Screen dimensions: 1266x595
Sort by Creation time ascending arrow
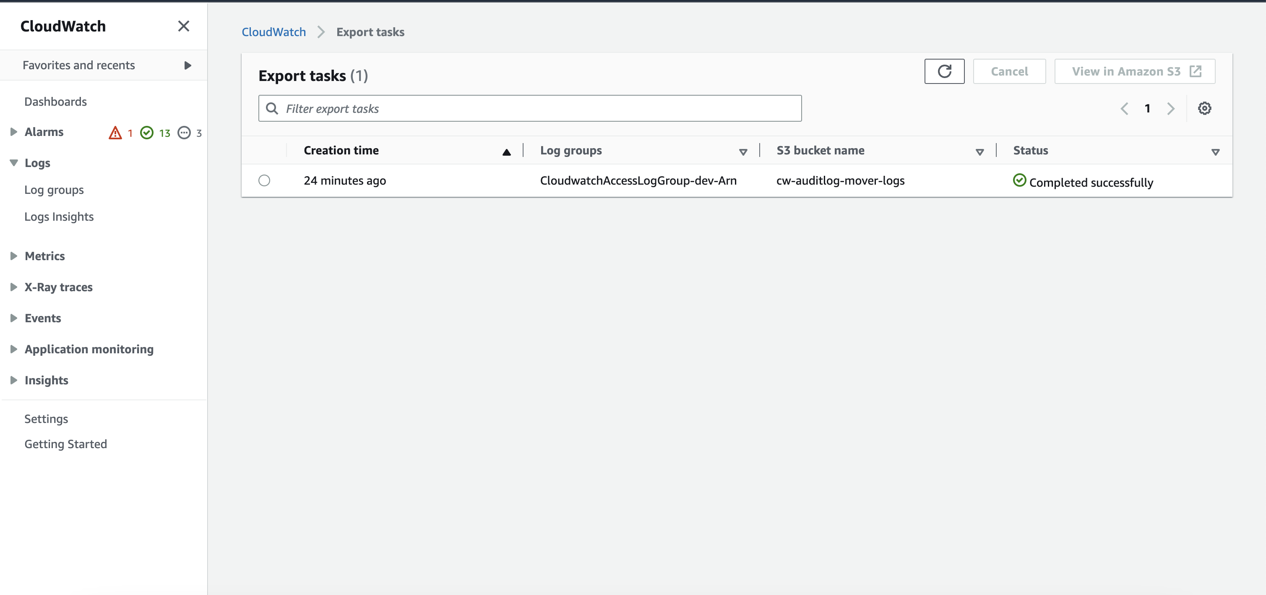tap(506, 152)
